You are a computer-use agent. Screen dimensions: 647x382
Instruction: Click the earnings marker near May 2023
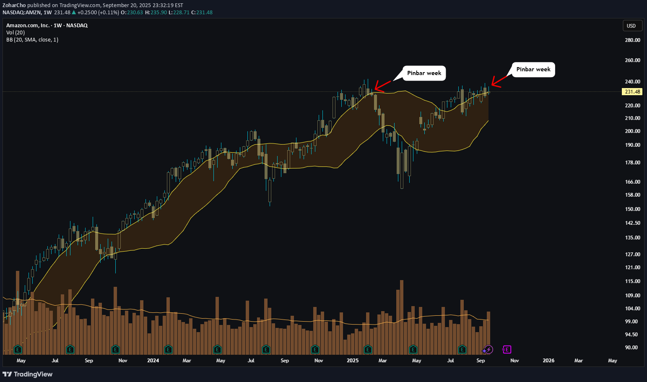pyautogui.click(x=18, y=349)
